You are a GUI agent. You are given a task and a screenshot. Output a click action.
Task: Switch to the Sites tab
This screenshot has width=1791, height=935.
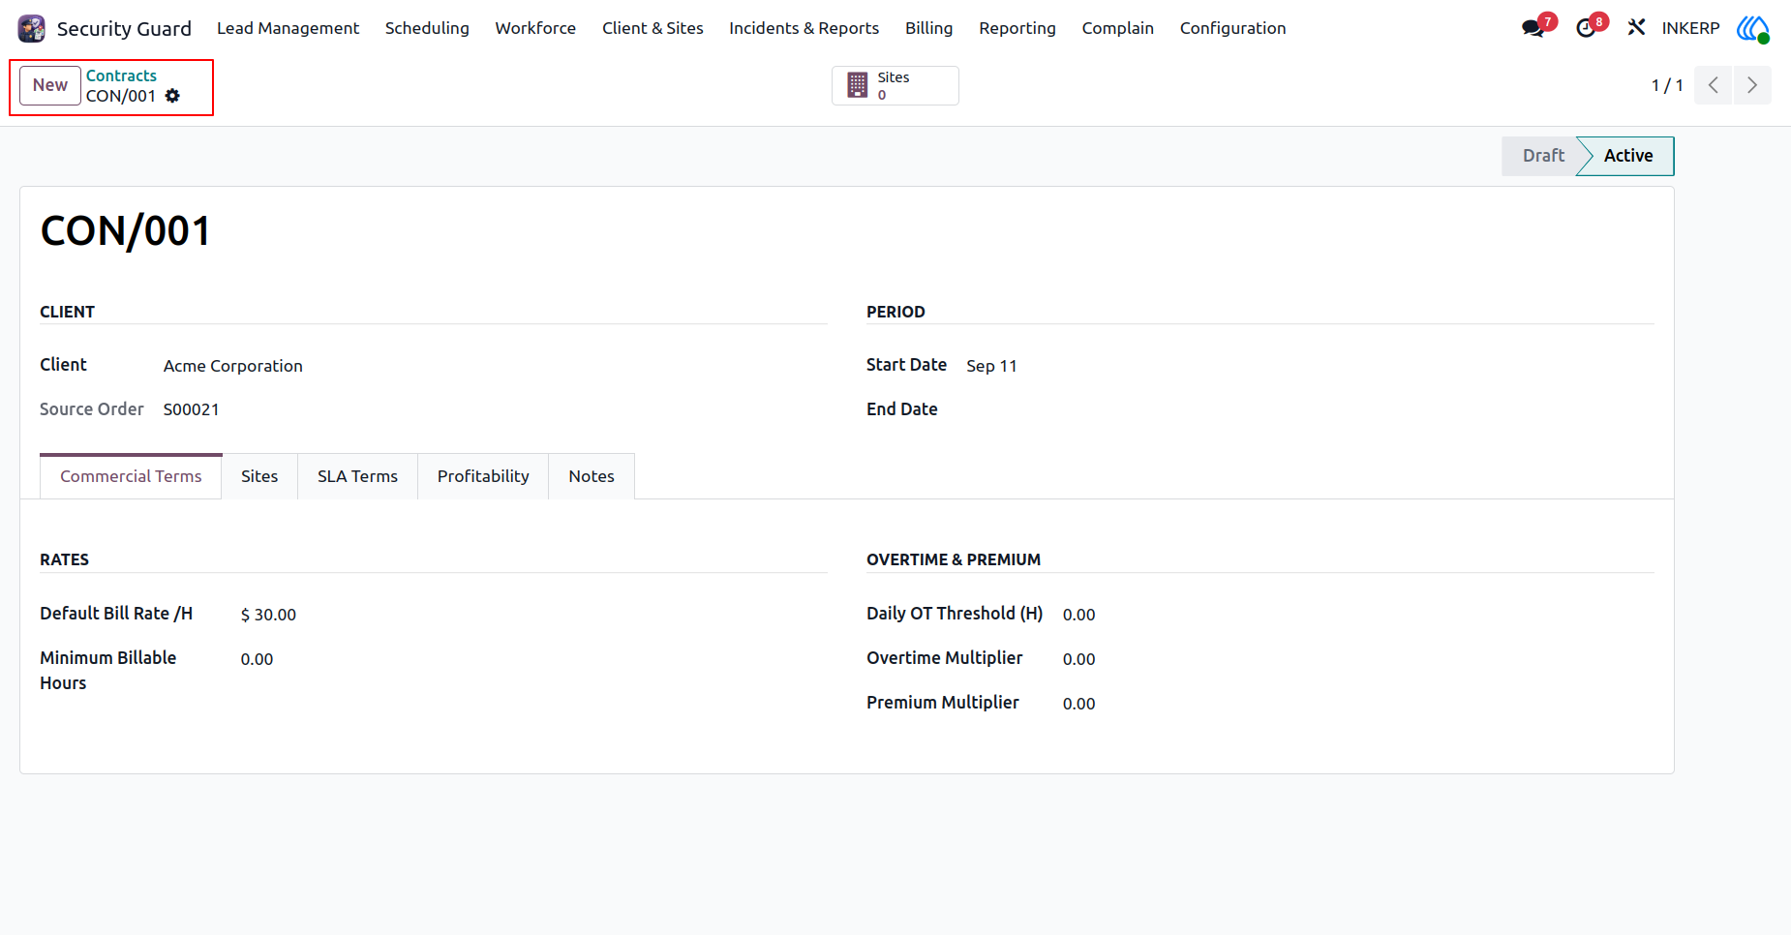tap(259, 476)
